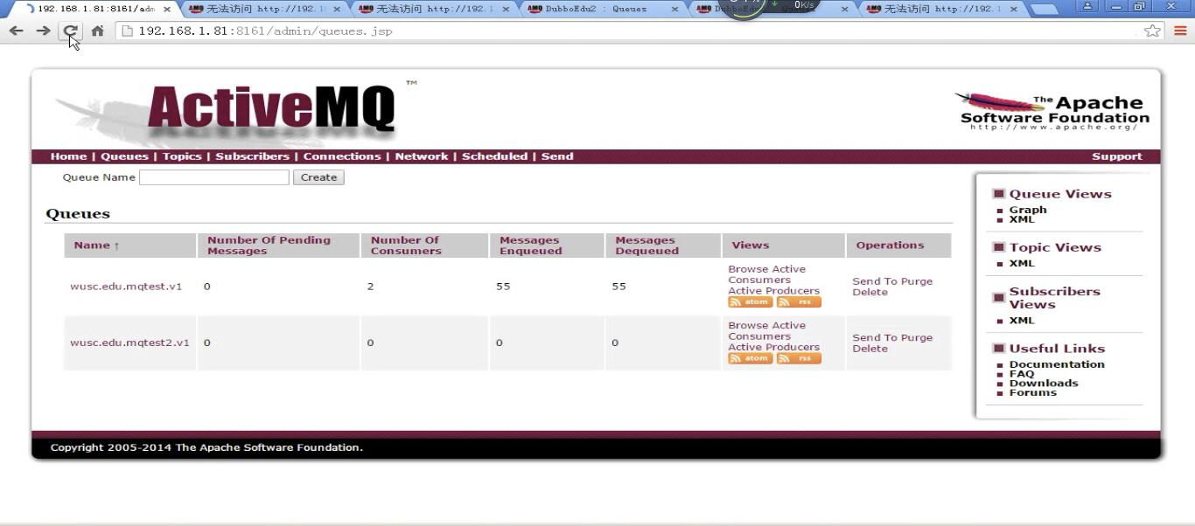Viewport: 1195px width, 526px height.
Task: Close the DubboEdu2 : Queues tab
Action: point(674,9)
